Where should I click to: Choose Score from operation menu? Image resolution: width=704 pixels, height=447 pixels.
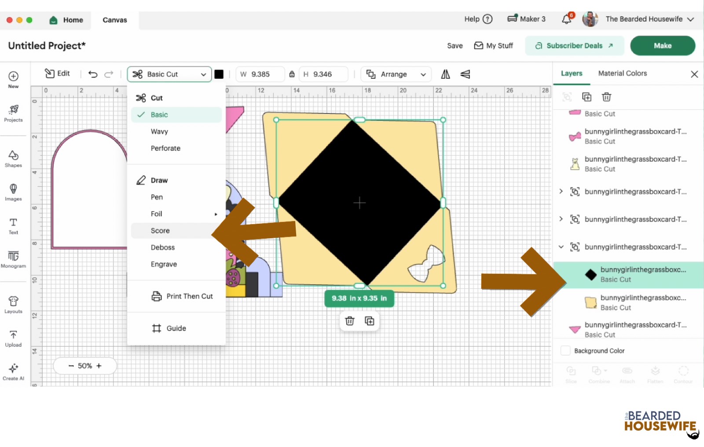pos(160,231)
